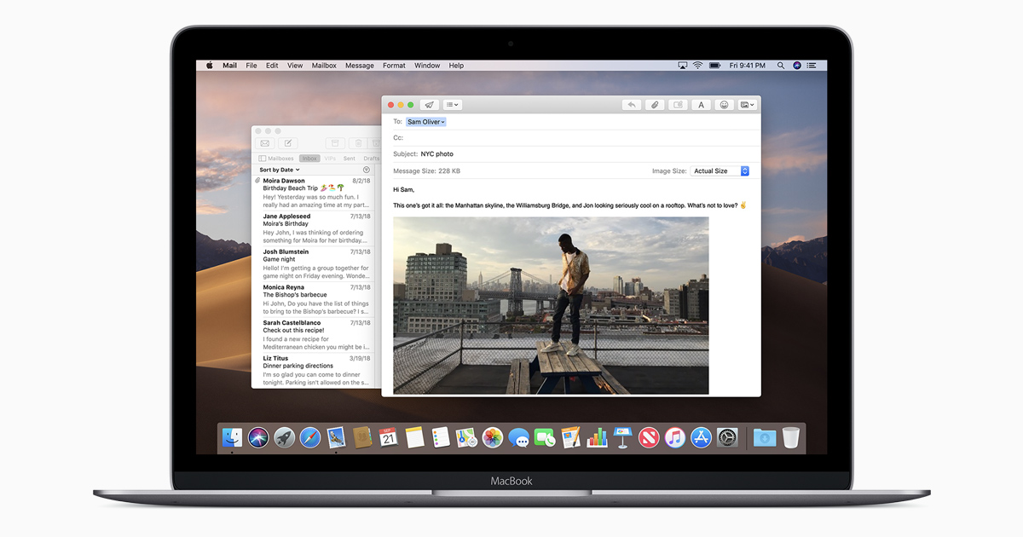Image resolution: width=1023 pixels, height=537 pixels.
Task: Open the photo browser
Action: pyautogui.click(x=746, y=105)
